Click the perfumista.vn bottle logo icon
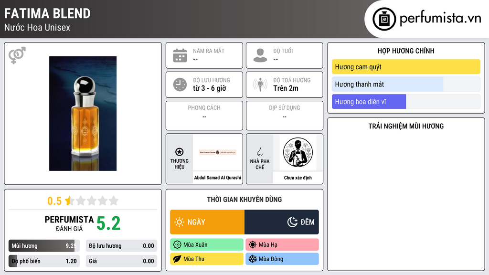 pyautogui.click(x=384, y=19)
